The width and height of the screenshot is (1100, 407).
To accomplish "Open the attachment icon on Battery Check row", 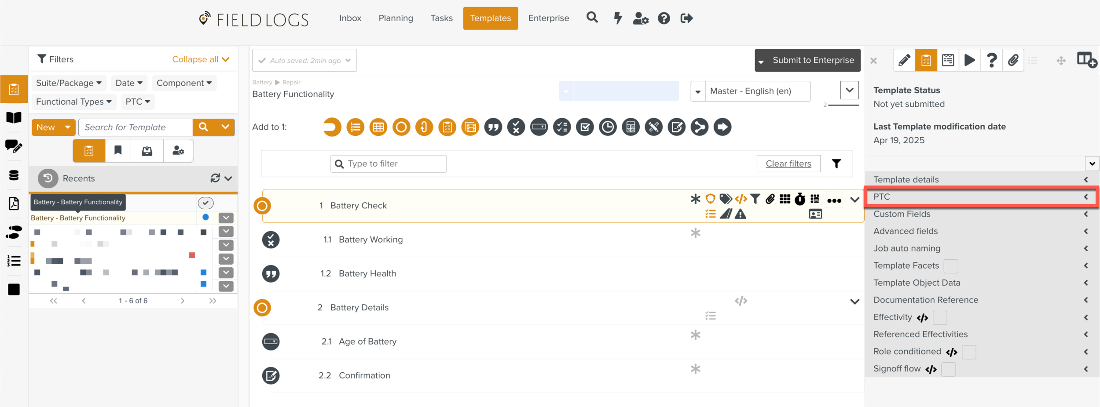I will click(x=770, y=199).
